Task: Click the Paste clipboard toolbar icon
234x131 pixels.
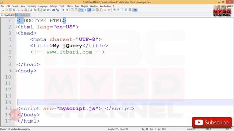Action: coord(39,10)
